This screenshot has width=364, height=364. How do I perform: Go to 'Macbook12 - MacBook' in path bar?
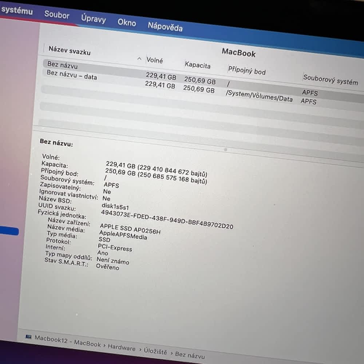point(68,341)
